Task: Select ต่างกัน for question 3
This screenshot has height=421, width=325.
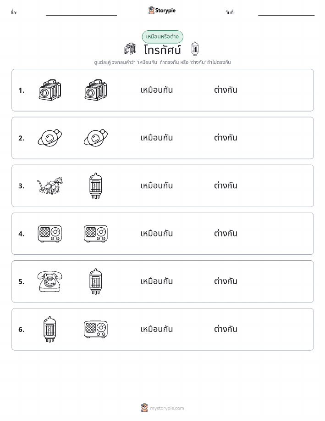Action: pos(226,185)
